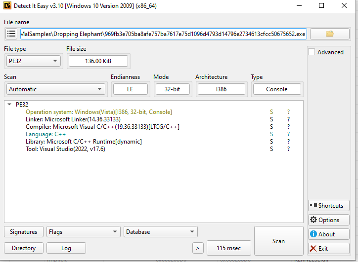
Task: Click the Shortcuts button
Action: pyautogui.click(x=328, y=205)
